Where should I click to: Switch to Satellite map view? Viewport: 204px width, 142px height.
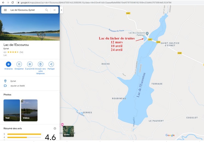[68, 131]
